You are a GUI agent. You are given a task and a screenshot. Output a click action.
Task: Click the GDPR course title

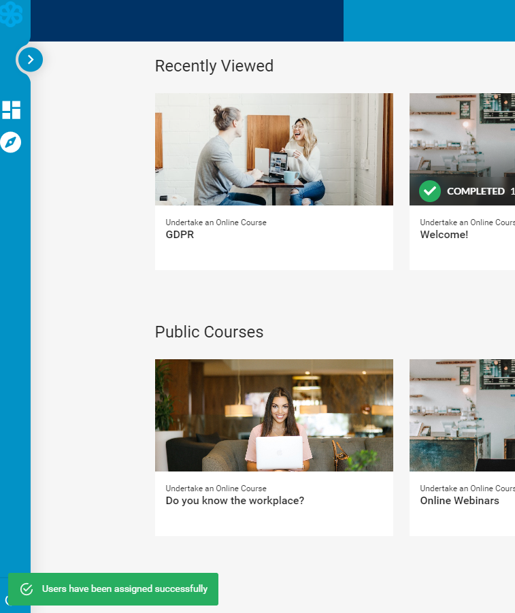pyautogui.click(x=180, y=235)
